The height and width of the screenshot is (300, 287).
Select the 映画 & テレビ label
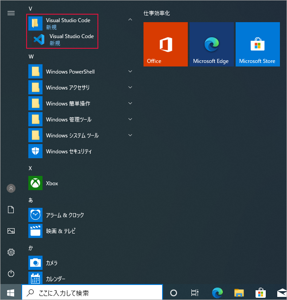(61, 231)
